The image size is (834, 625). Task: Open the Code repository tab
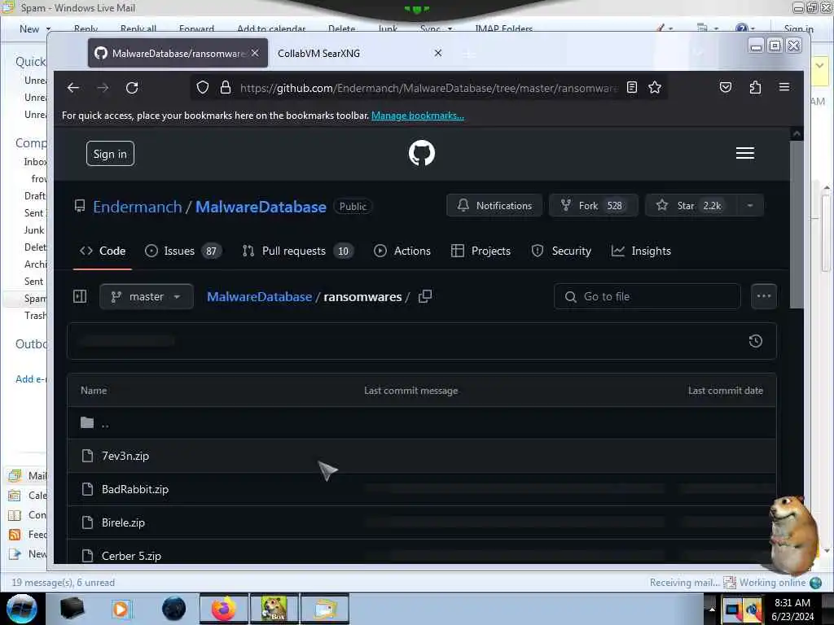pyautogui.click(x=103, y=251)
